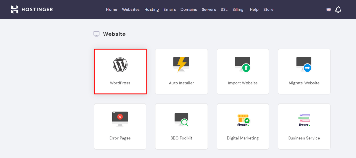356x158 pixels.
Task: Go to Home in top navigation
Action: [112, 9]
